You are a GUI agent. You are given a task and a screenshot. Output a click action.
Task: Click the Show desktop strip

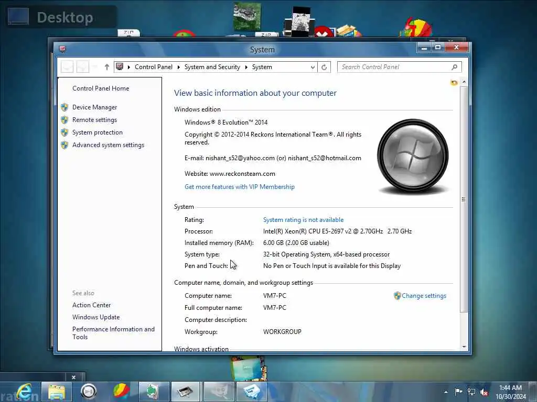coord(533,392)
